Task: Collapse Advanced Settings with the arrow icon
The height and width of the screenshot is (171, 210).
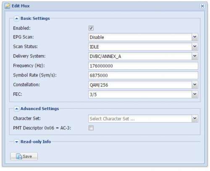Action: (x=16, y=109)
